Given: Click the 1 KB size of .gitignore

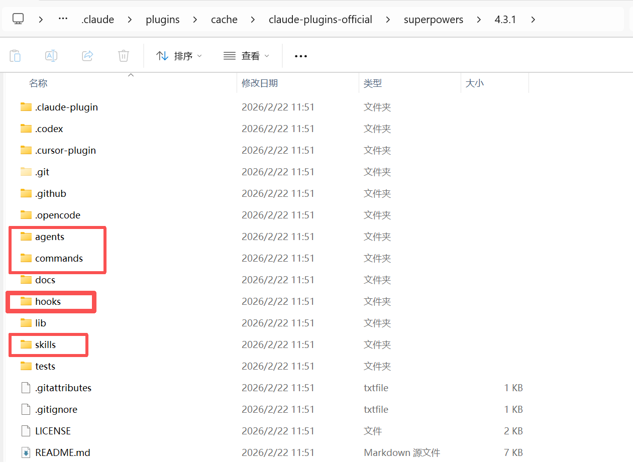Looking at the screenshot, I should coord(513,409).
